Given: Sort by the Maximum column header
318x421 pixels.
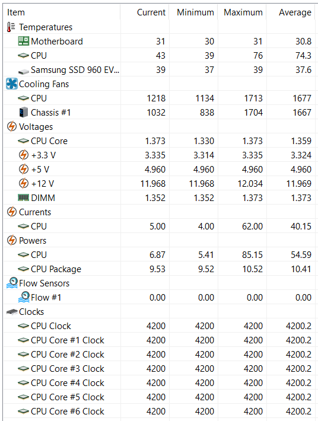Looking at the screenshot, I should pos(242,12).
